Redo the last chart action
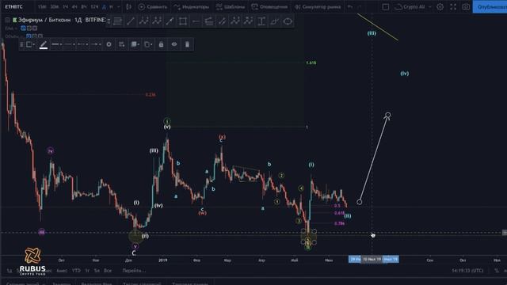The height and width of the screenshot is (285, 507). pyautogui.click(x=360, y=7)
